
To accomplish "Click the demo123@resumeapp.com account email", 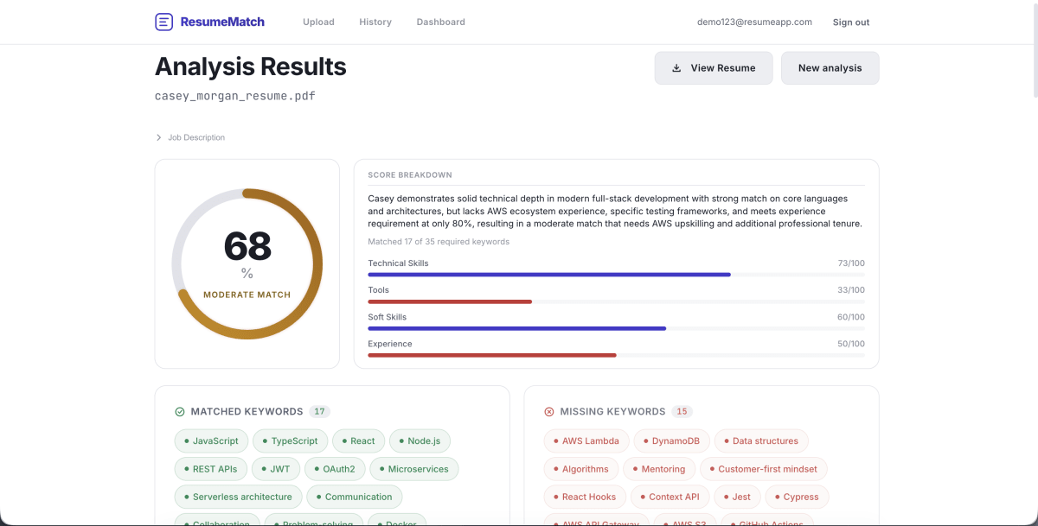I will click(x=754, y=22).
